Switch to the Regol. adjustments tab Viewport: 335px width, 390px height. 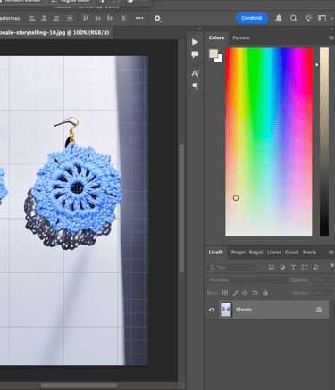coord(256,253)
